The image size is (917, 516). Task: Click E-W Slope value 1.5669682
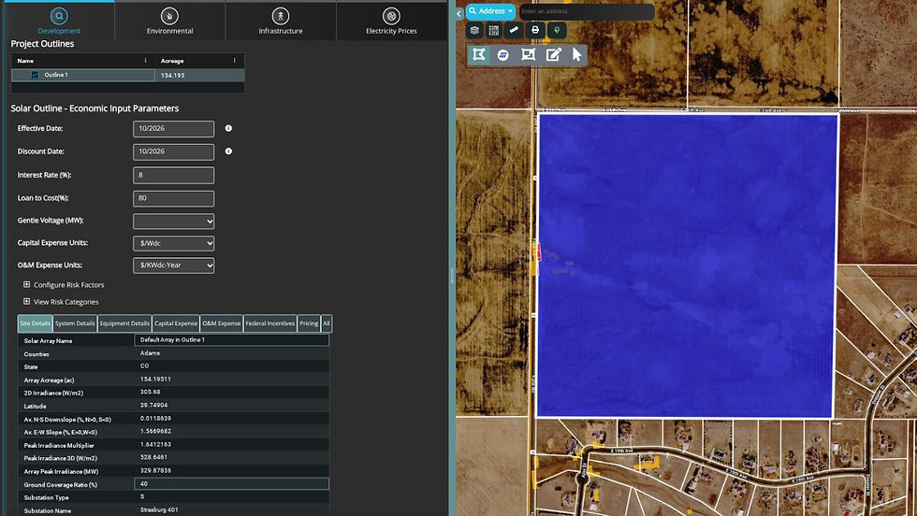[155, 431]
